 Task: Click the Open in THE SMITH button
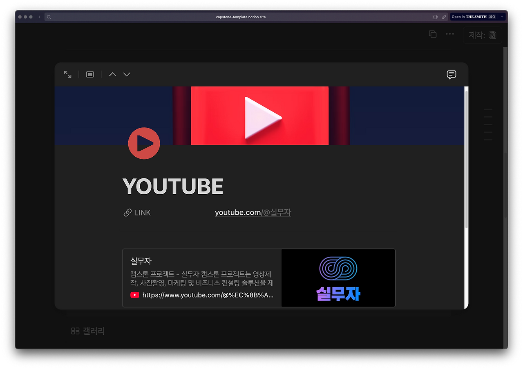474,17
